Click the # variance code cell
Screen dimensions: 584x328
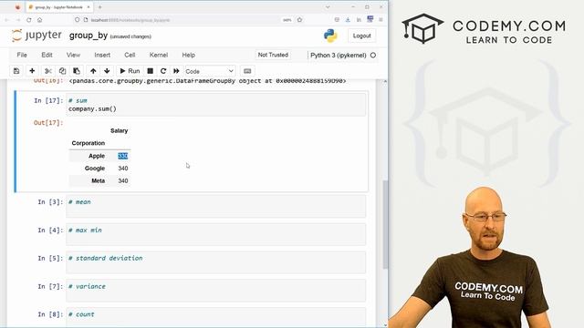[216, 291]
